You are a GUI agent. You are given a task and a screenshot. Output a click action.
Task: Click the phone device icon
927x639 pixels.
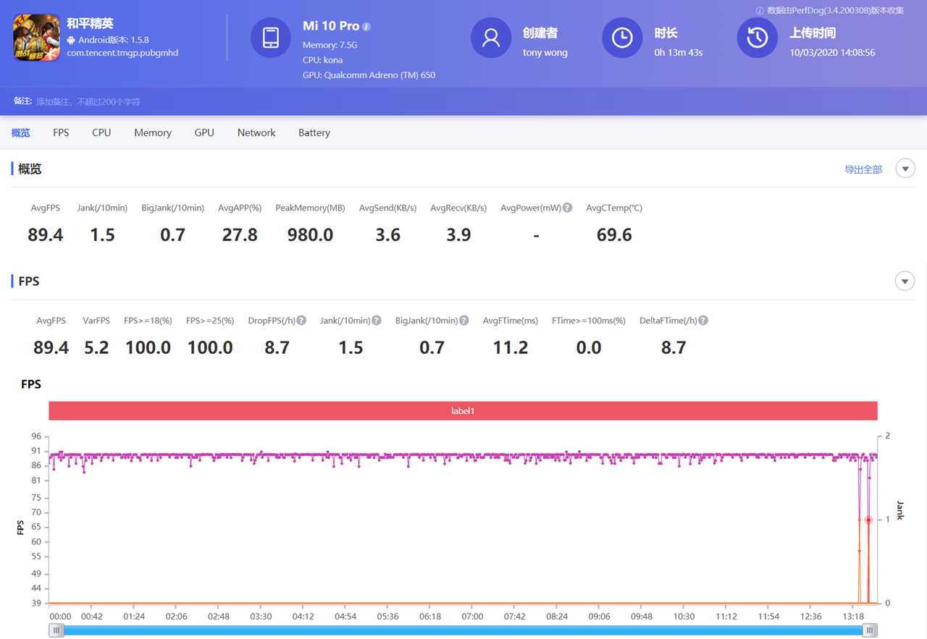pos(271,38)
